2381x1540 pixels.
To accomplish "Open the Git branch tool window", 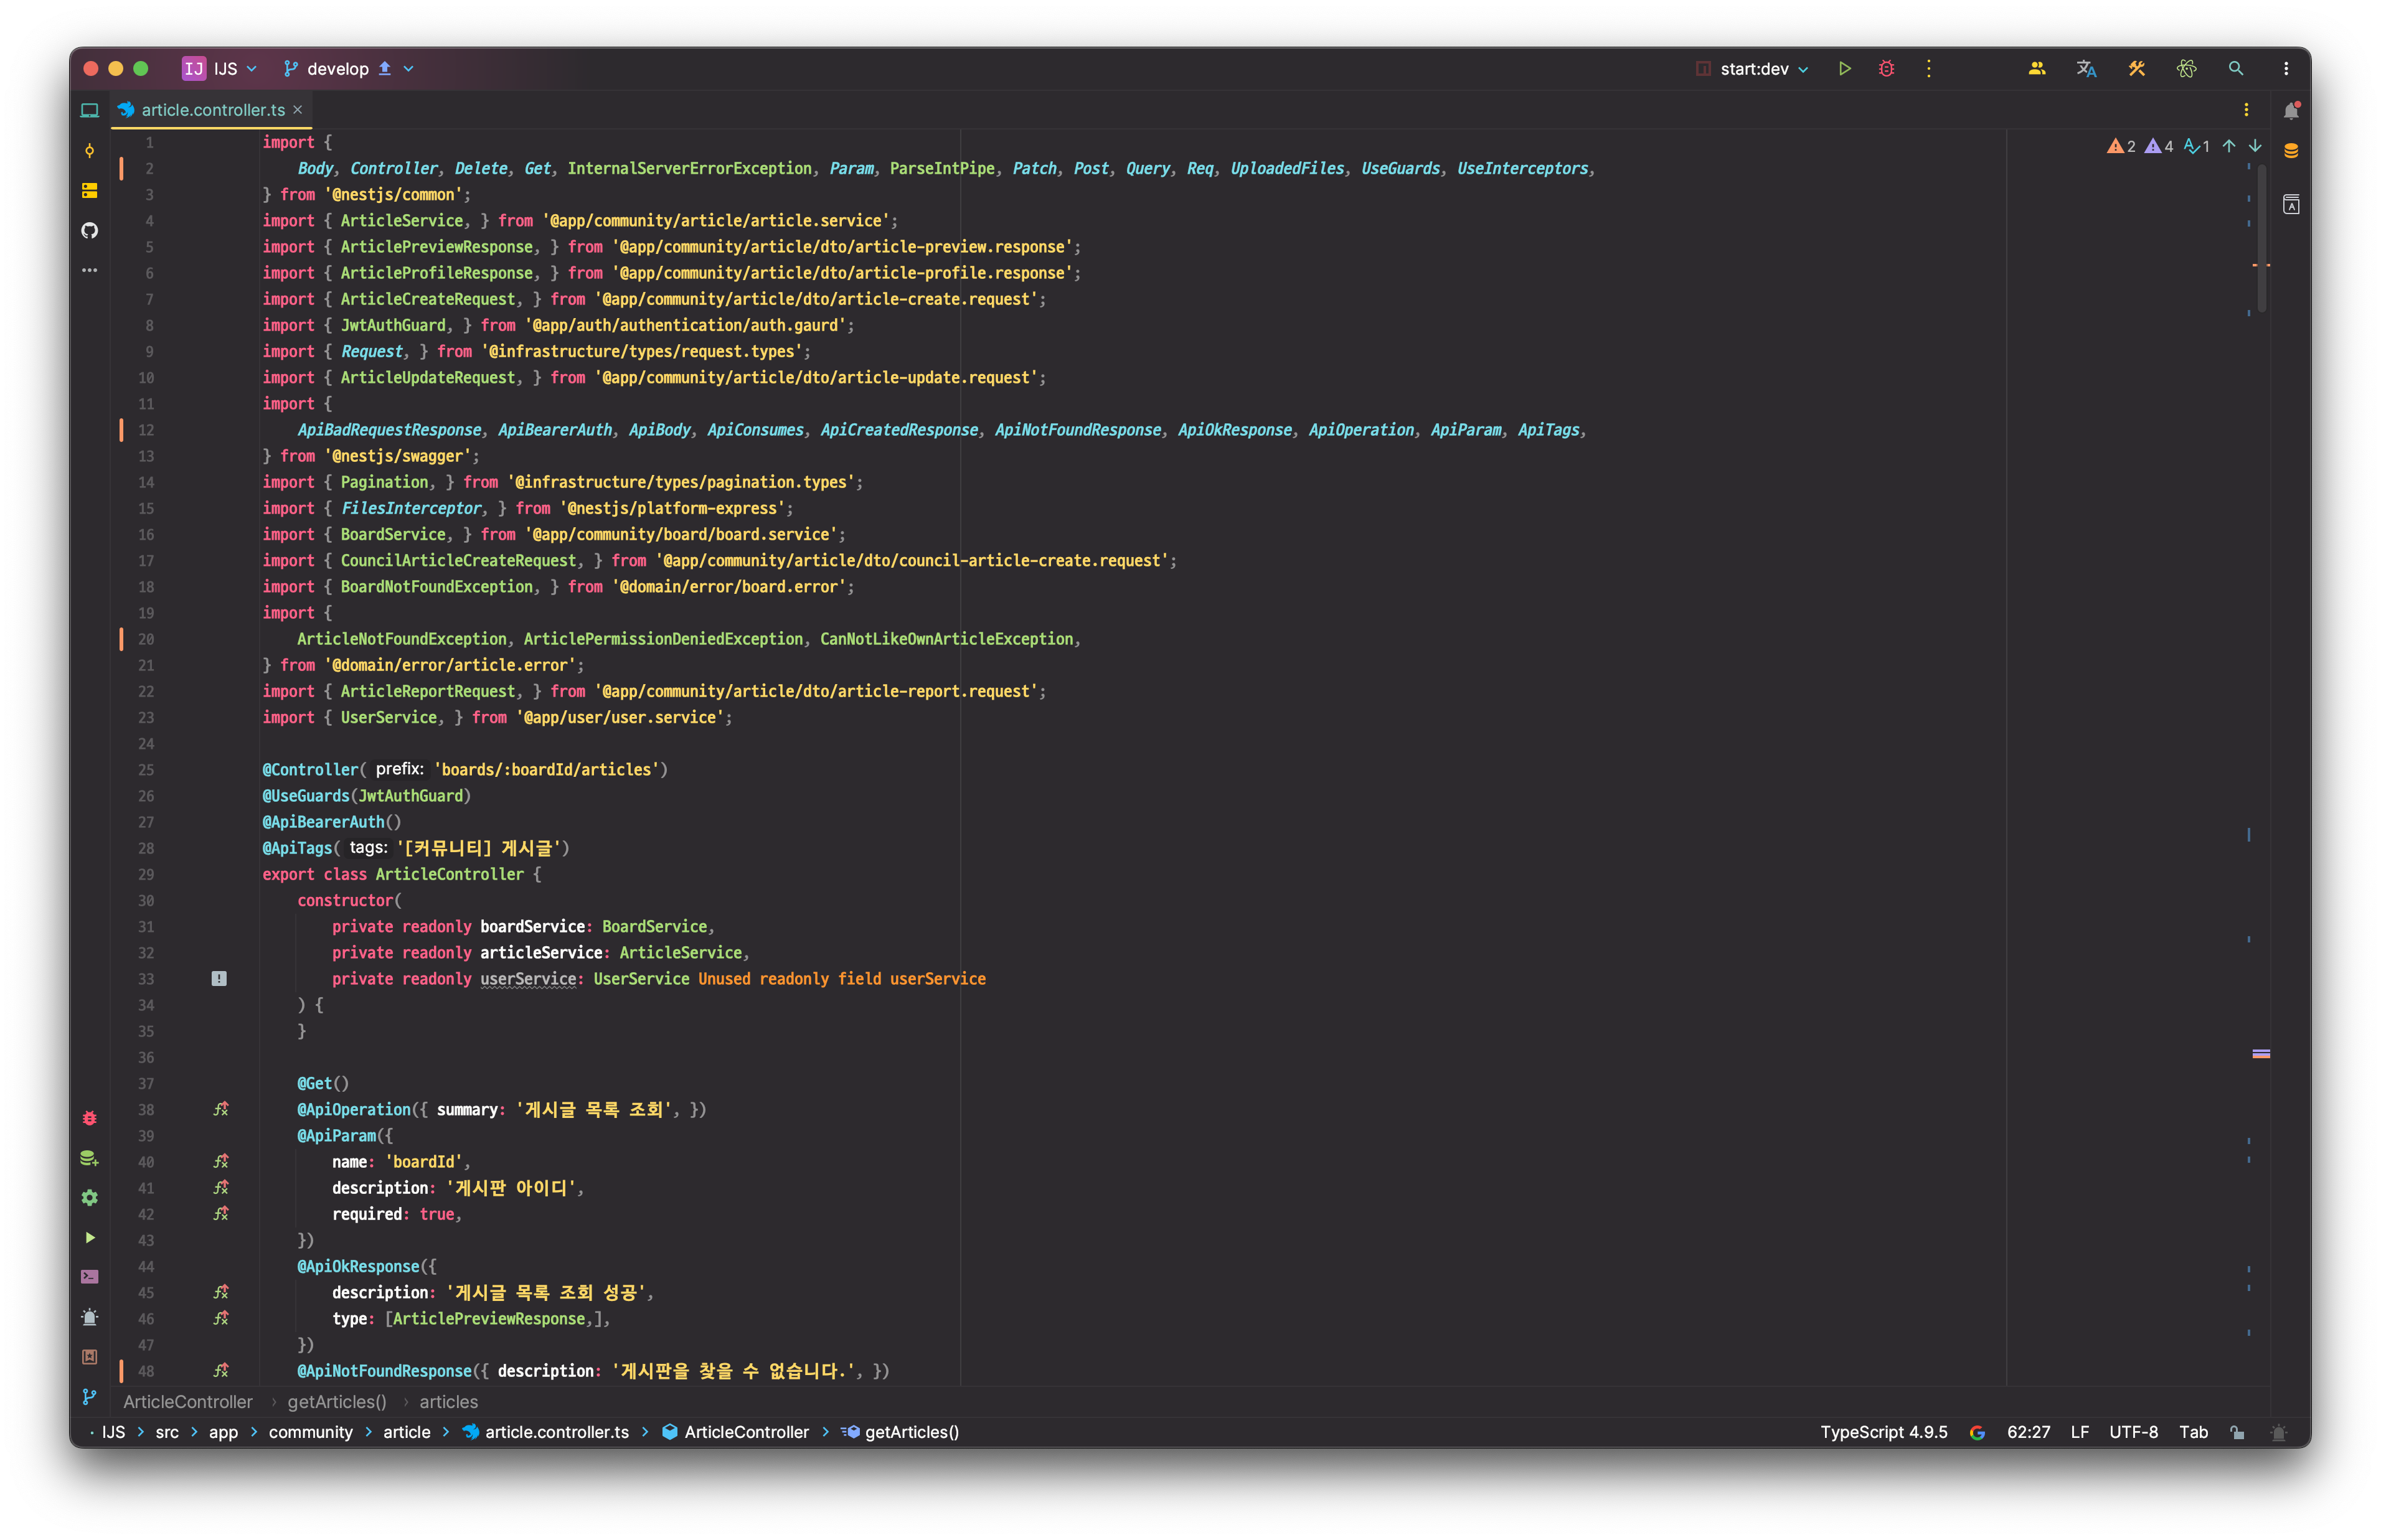I will point(89,1397).
